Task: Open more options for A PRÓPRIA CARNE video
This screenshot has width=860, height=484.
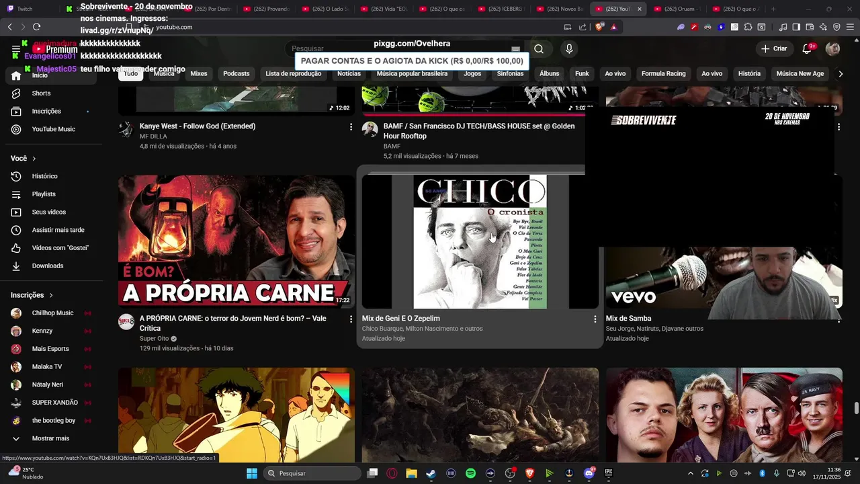Action: click(351, 319)
